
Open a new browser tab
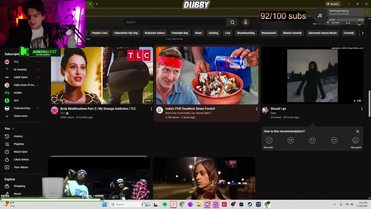(97, 4)
